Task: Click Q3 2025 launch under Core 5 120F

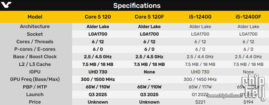Action: tap(149, 94)
